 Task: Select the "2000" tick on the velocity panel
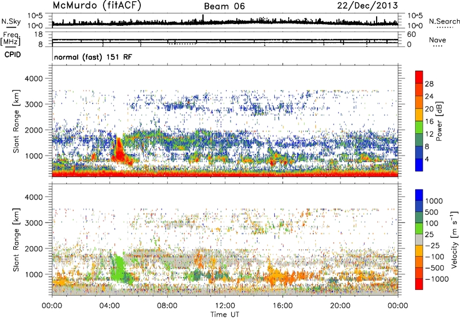(34, 249)
